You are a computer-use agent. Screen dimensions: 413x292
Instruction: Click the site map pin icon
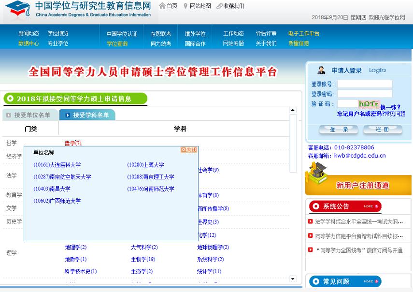click(x=185, y=6)
